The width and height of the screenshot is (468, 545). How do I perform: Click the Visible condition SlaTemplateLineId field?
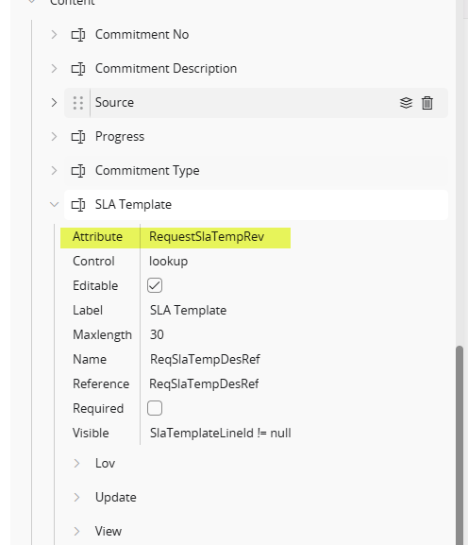[x=220, y=434]
